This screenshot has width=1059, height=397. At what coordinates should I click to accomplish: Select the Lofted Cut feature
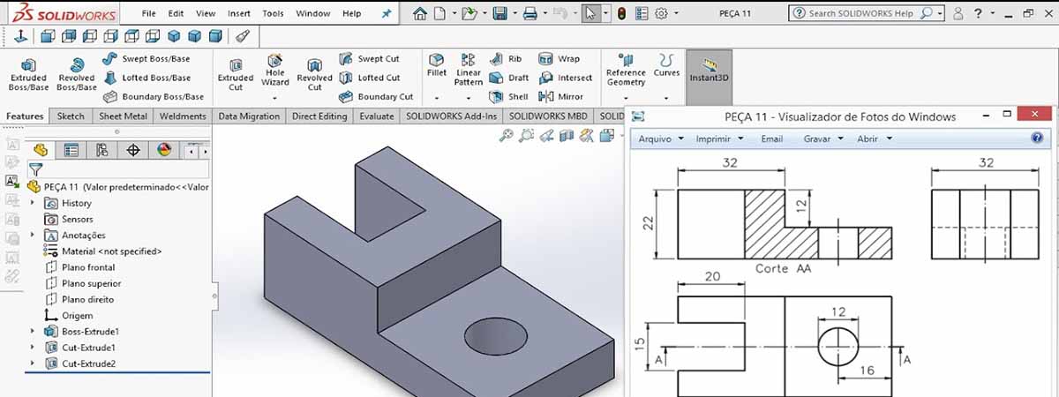click(369, 78)
